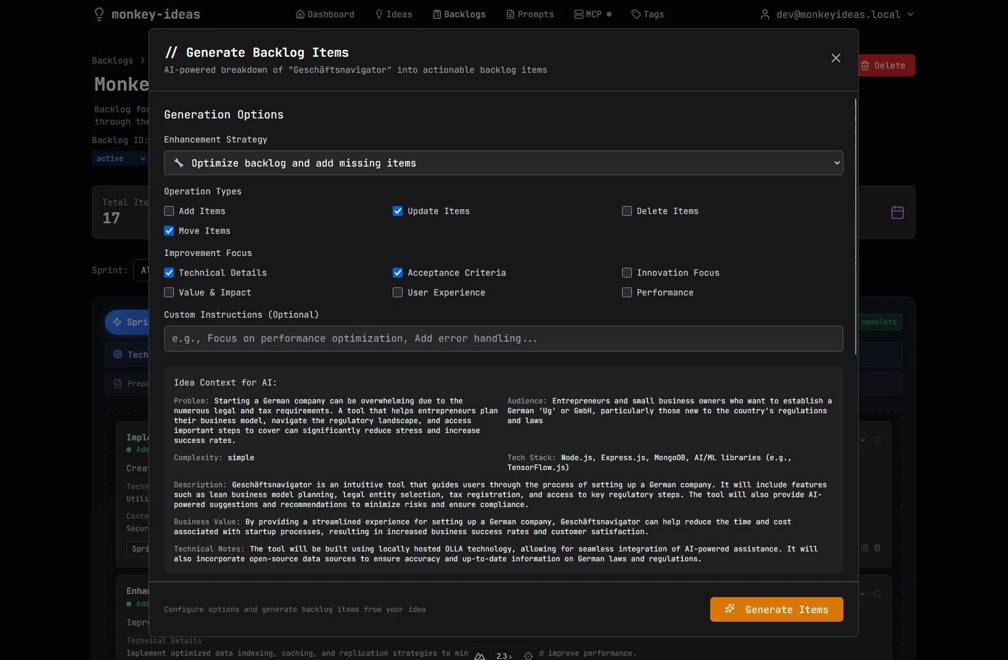Click the edit pencil icon on Impl card
1008x660 pixels.
click(865, 547)
